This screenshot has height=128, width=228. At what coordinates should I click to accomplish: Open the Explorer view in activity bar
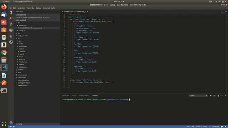[x=11, y=12]
